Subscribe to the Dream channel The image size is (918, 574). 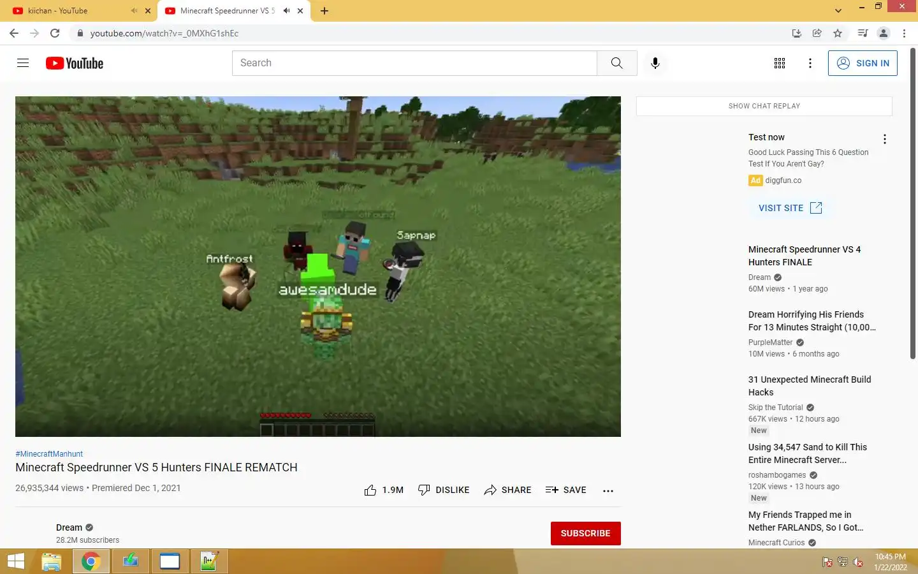coord(585,533)
